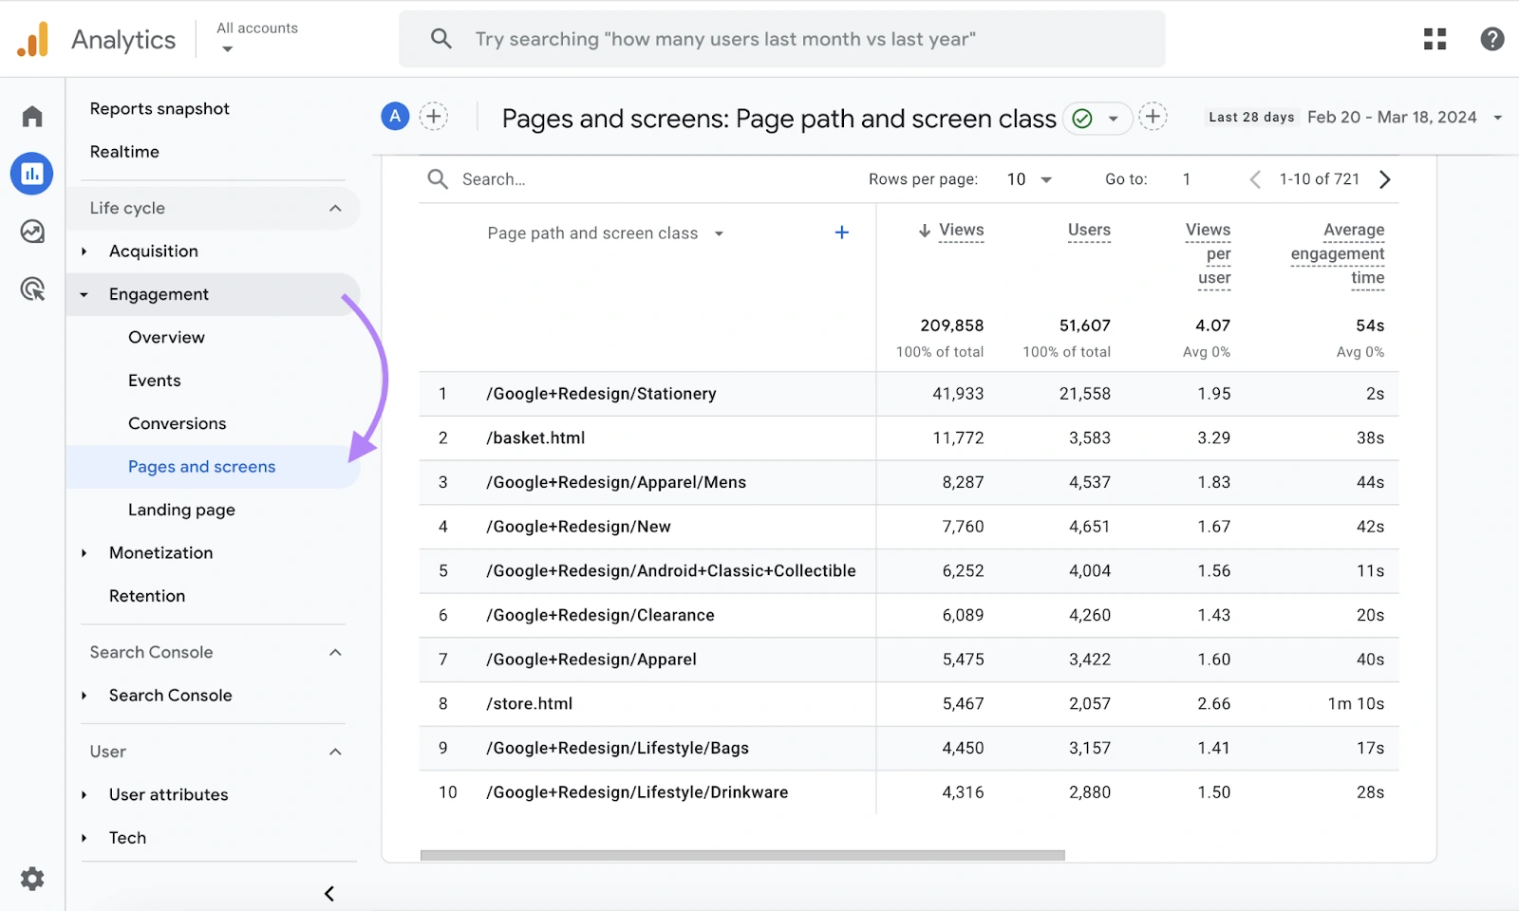This screenshot has height=911, width=1519.
Task: Open the Help question mark icon
Action: (x=1492, y=39)
